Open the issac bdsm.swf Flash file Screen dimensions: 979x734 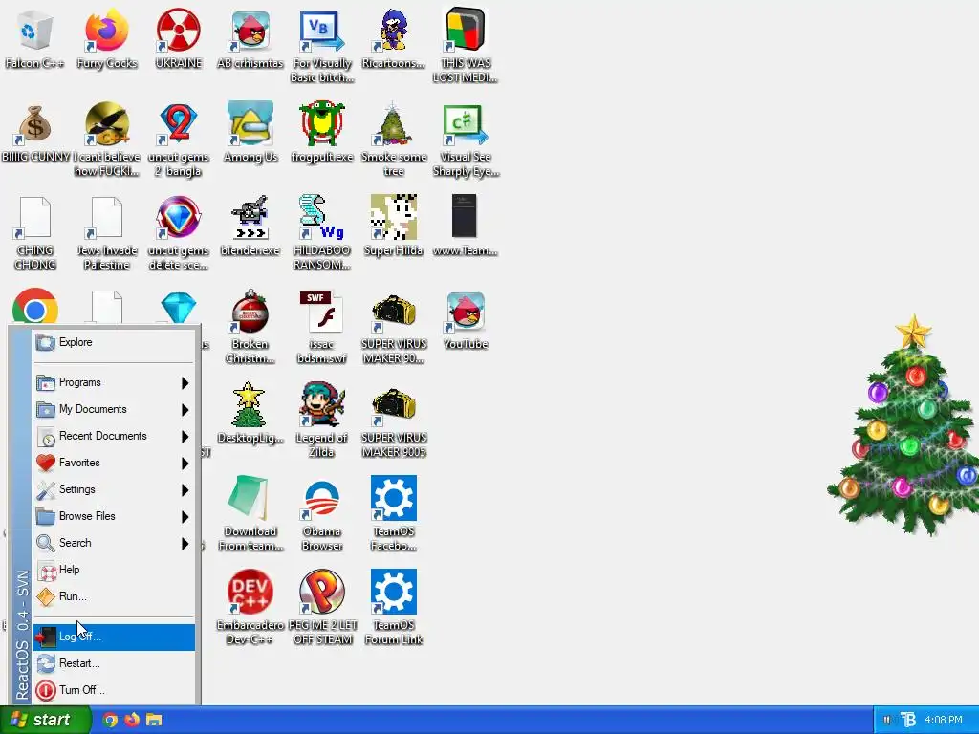(322, 327)
